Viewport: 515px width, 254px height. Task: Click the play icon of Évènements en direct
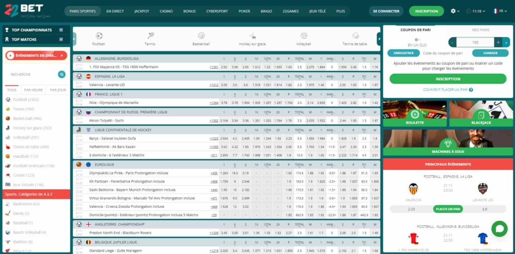click(11, 56)
